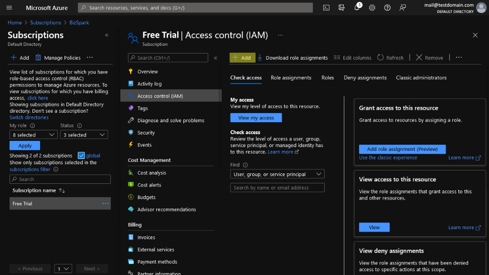
Task: Follow the Switch directories link
Action: click(x=29, y=117)
